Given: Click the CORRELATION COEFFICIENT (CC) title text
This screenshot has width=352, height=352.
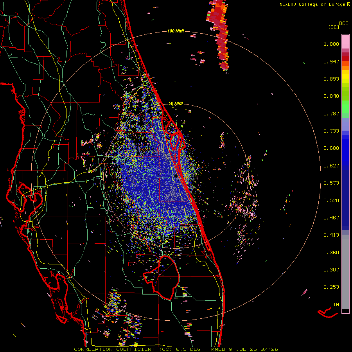Looking at the screenshot, I should click(x=123, y=349).
